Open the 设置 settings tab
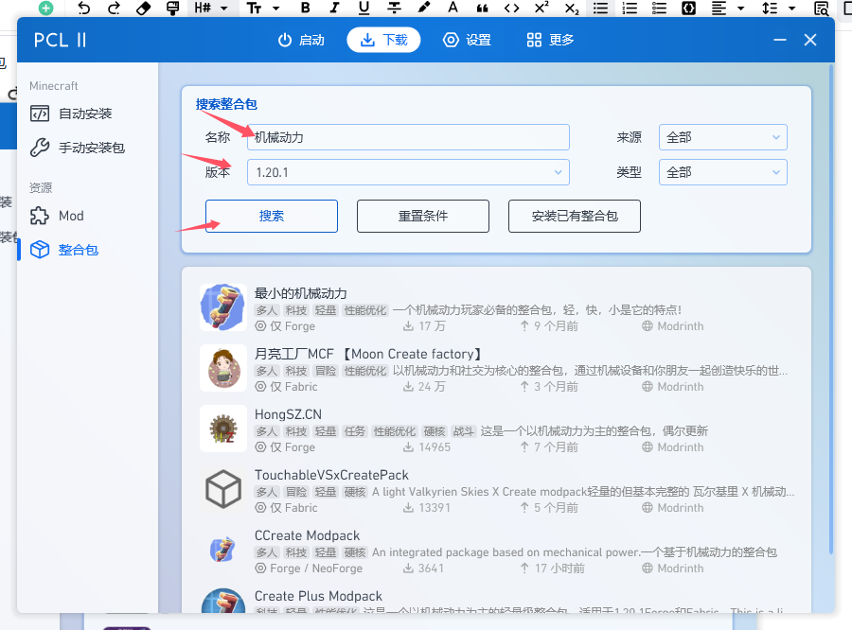 coord(467,40)
